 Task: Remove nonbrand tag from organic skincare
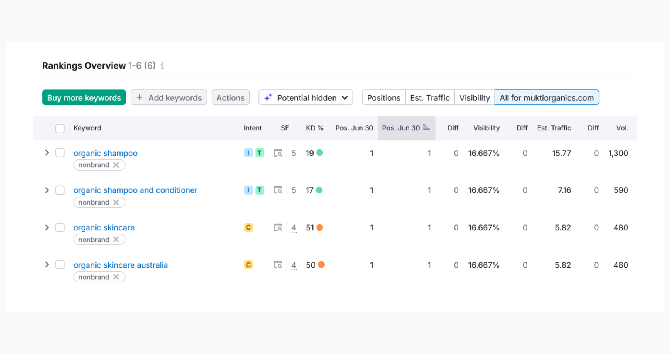116,240
